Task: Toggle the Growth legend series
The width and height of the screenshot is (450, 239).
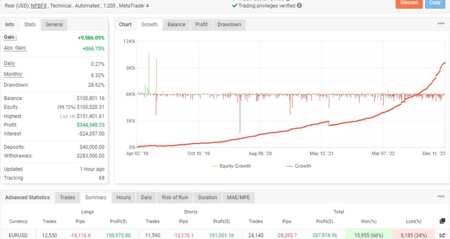Action: tap(298, 166)
